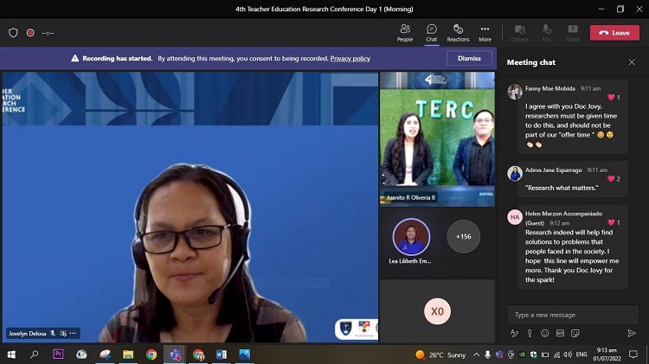Toggle the Camera on or off
Screen dimensions: 649x364
(x=519, y=33)
